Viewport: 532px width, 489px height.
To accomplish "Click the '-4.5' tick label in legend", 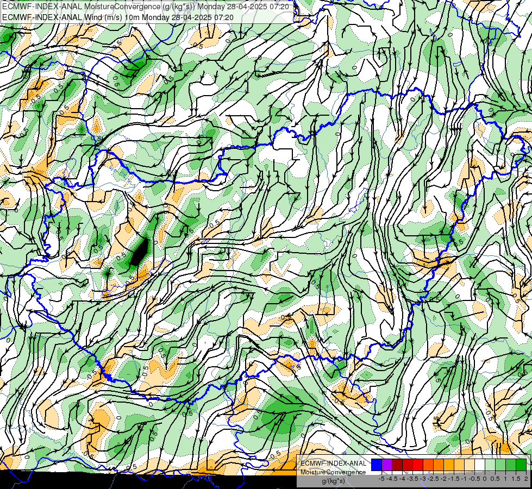I will pyautogui.click(x=392, y=479).
